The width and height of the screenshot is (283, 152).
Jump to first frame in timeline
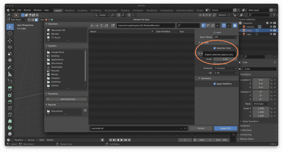coord(111,140)
